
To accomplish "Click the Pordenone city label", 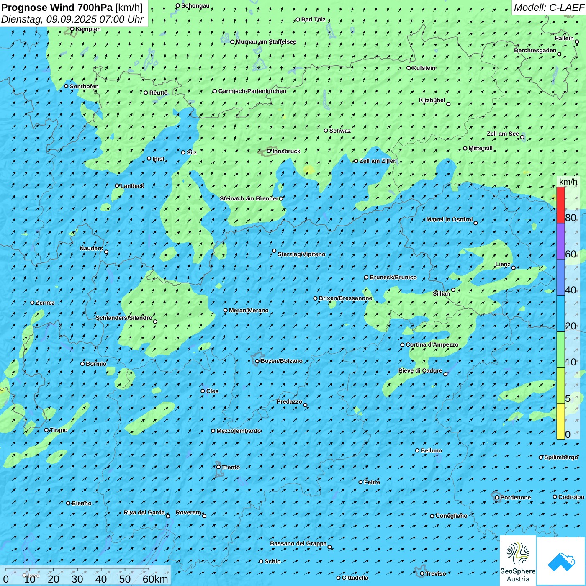I will tap(516, 497).
